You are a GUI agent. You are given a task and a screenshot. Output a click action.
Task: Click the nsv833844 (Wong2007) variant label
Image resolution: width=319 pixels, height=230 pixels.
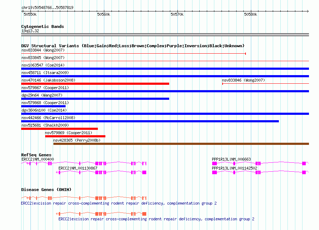(x=43, y=50)
